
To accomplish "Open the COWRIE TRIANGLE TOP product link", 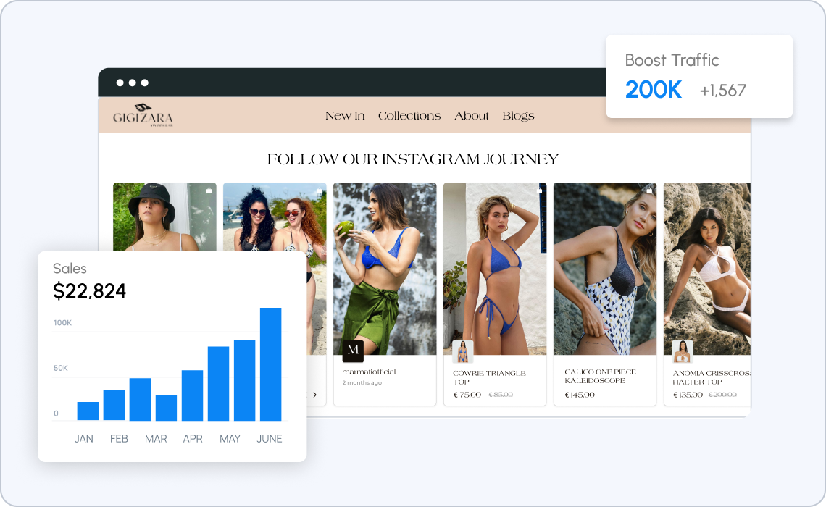I will tap(489, 377).
